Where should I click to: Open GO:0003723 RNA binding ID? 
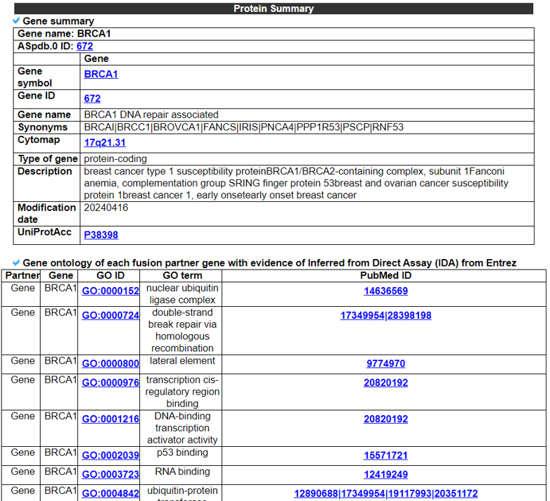pyautogui.click(x=110, y=474)
